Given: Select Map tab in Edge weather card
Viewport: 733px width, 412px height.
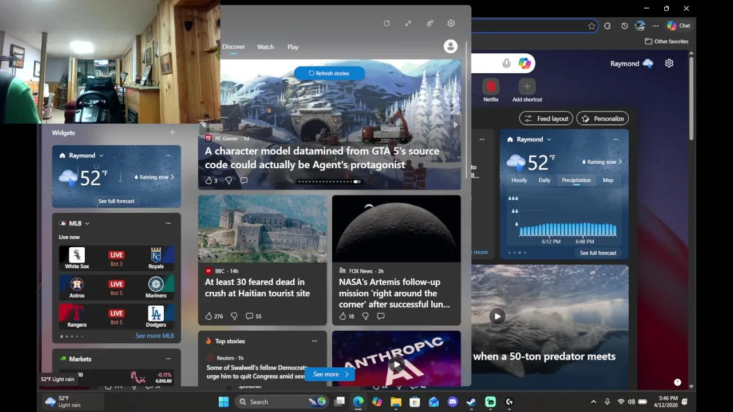Looking at the screenshot, I should click(608, 180).
